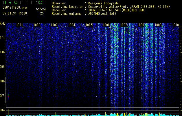The width and height of the screenshot is (182, 116).
Task: Click the 1905 time marker
Action: tap(89, 25)
